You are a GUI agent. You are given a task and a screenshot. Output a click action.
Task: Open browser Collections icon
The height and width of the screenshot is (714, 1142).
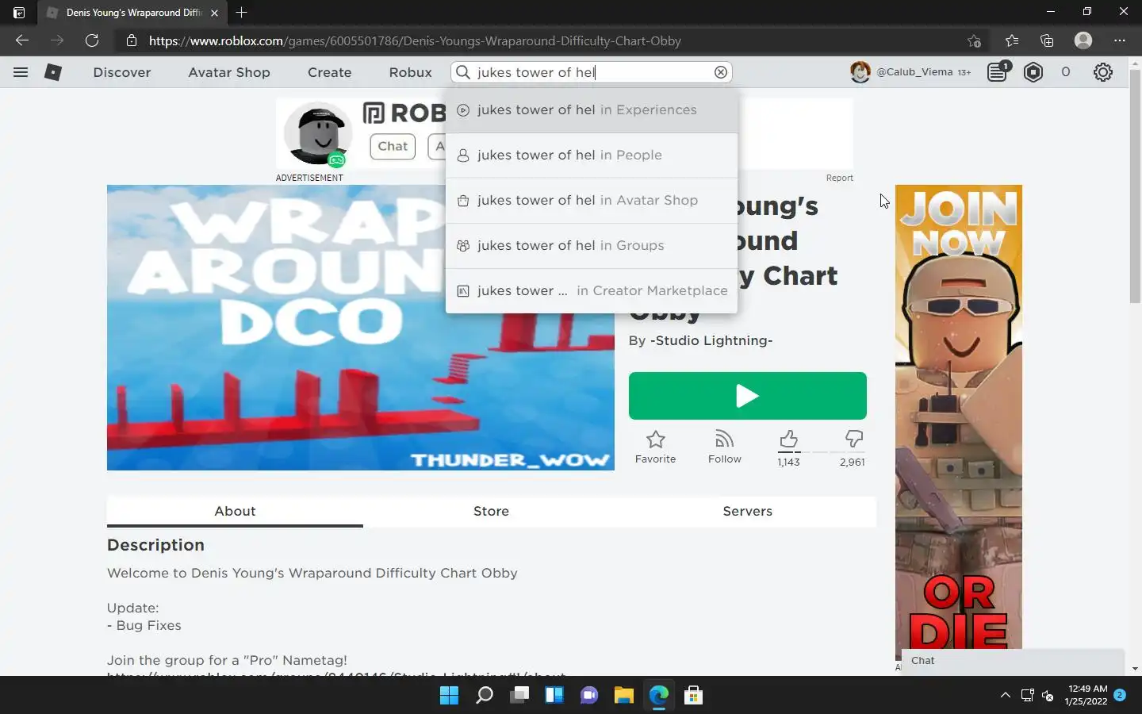(x=1047, y=40)
